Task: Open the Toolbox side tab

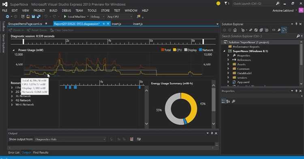Action: click(x=4, y=26)
